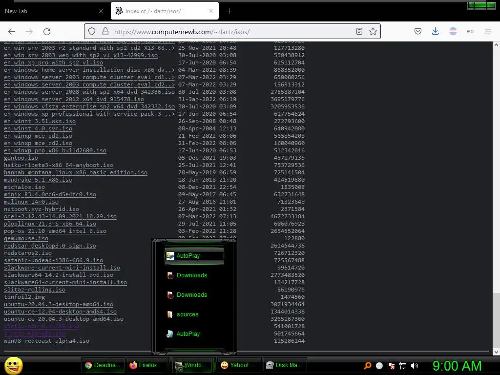Open the smiley face Start button

pos(13,365)
